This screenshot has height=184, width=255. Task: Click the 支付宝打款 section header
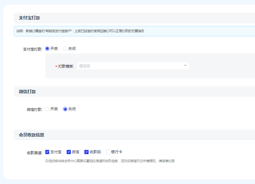click(30, 18)
